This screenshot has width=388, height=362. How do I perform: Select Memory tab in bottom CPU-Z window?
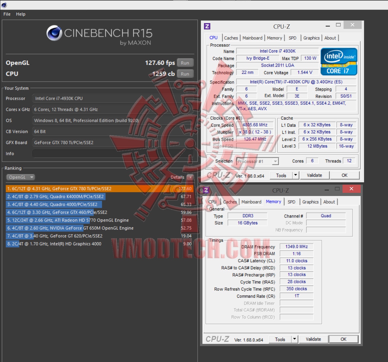point(273,202)
